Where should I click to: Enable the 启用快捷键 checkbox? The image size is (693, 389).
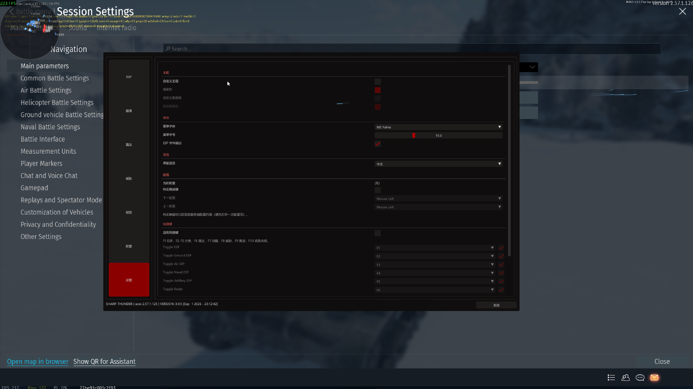click(x=378, y=233)
